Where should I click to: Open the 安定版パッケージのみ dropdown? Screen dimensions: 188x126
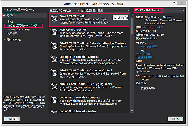(65, 11)
